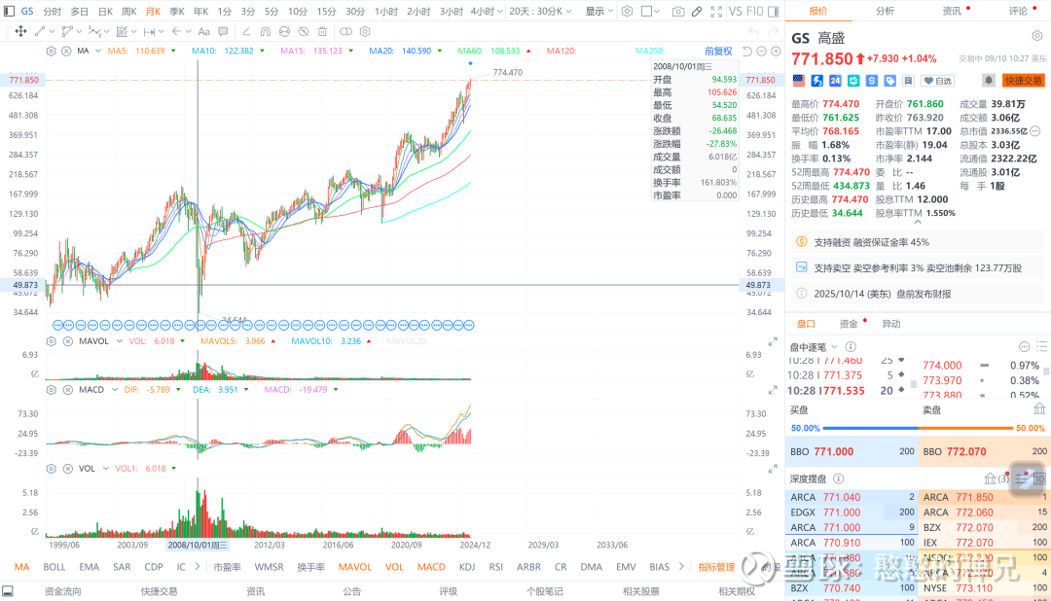
Task: Switch to the 资金 capital flow tab
Action: (849, 324)
